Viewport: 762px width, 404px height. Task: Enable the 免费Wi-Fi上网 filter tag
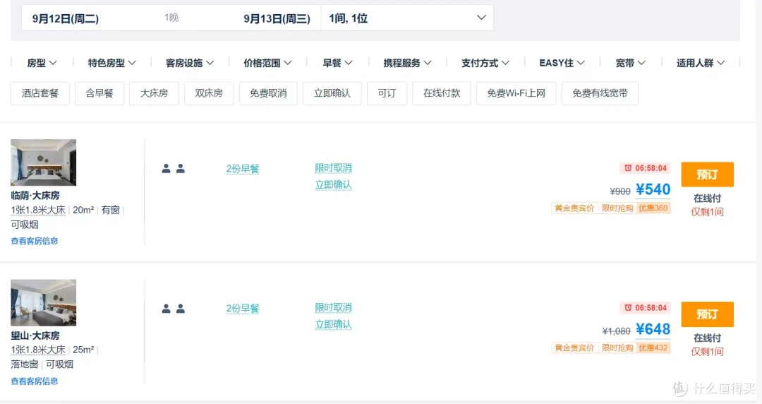(516, 93)
